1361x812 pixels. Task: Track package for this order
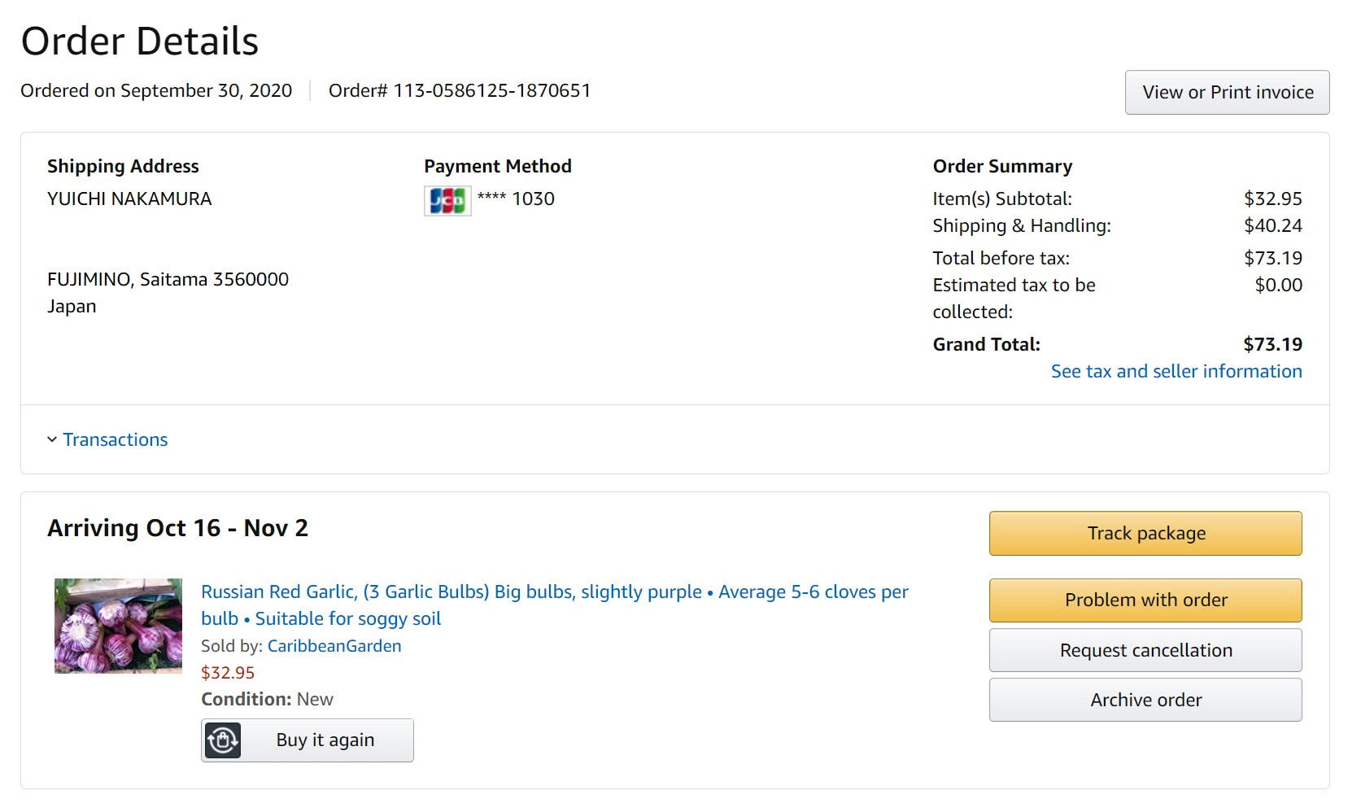[x=1145, y=533]
